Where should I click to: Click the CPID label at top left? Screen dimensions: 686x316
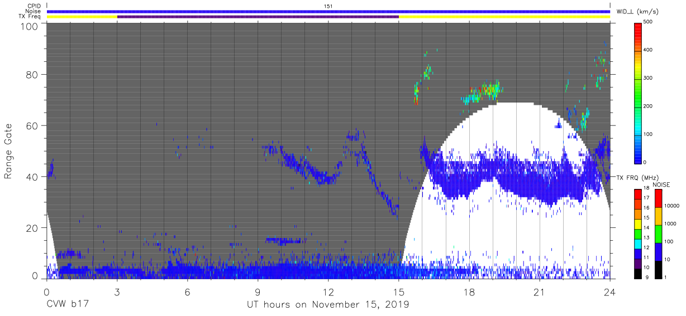[34, 6]
